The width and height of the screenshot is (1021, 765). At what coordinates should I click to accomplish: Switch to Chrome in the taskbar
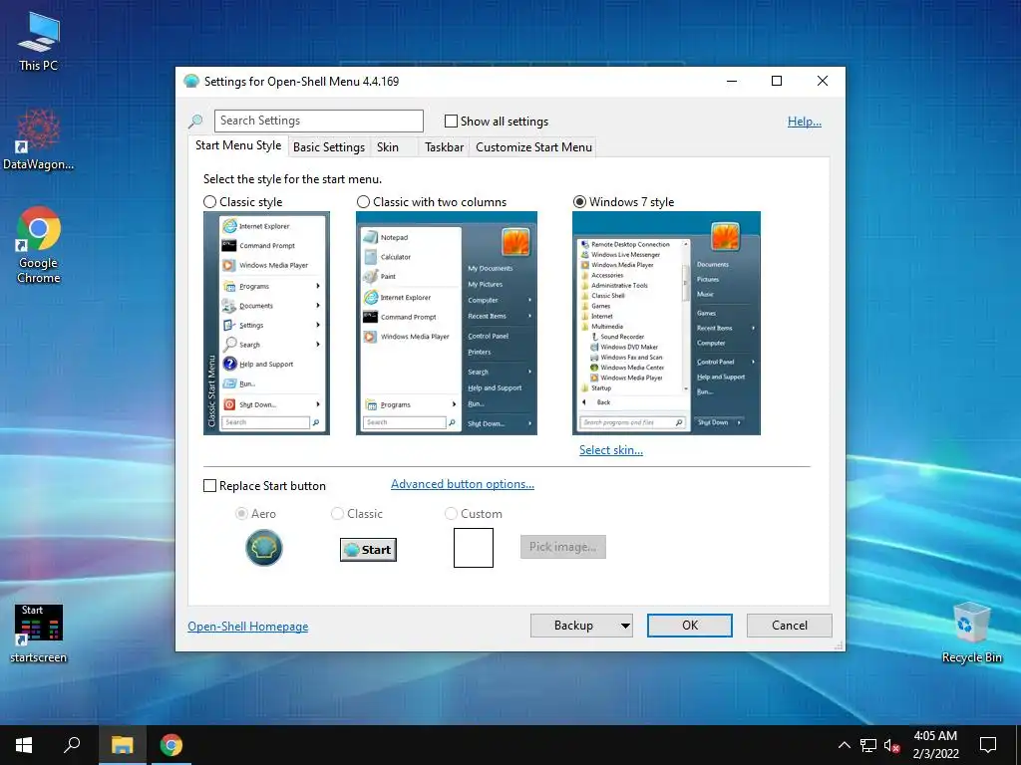pos(170,745)
